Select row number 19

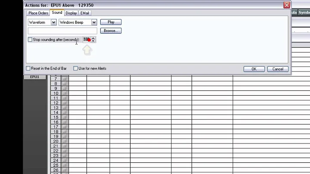coord(56,137)
